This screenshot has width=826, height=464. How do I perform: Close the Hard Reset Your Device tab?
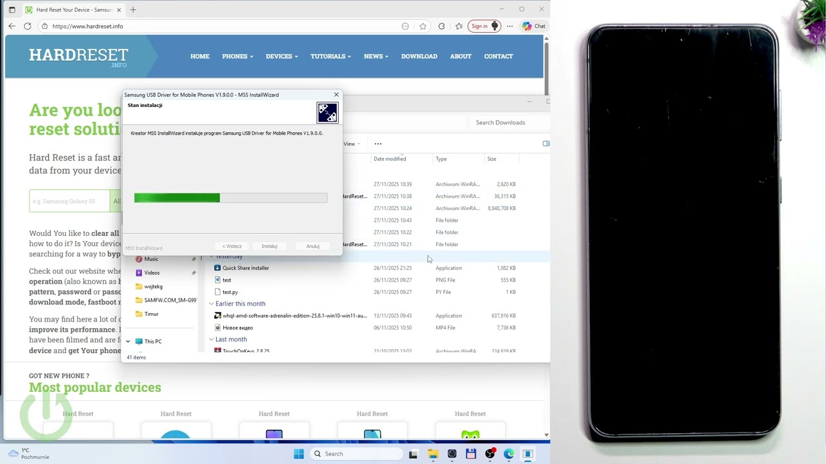coord(119,10)
